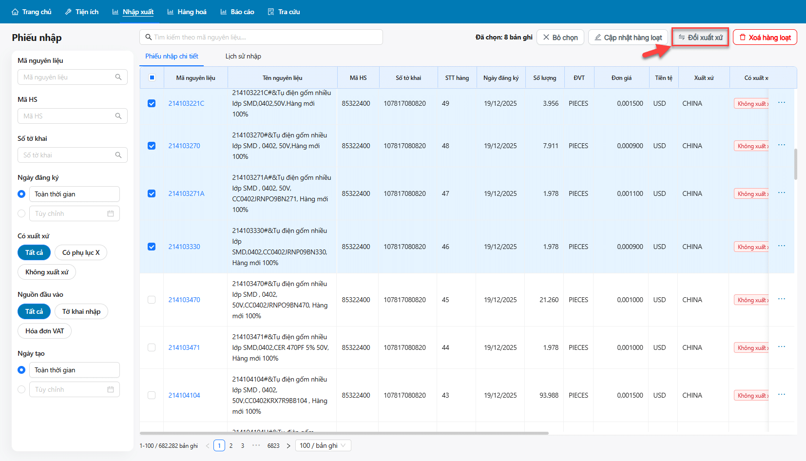Open material link 214103330
806x461 pixels.
point(184,247)
